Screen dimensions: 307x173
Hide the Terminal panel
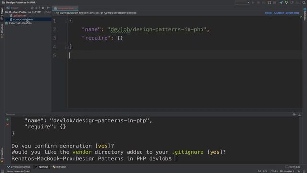tap(300, 114)
